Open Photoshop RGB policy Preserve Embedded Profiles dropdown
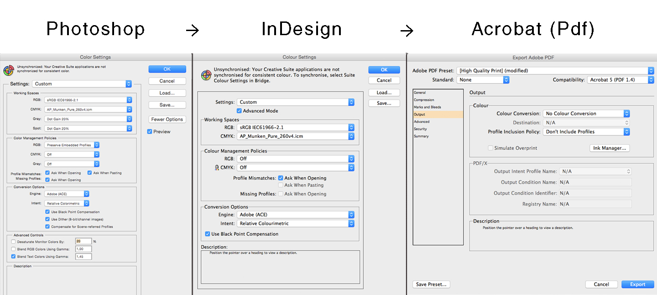The image size is (657, 295). point(72,145)
